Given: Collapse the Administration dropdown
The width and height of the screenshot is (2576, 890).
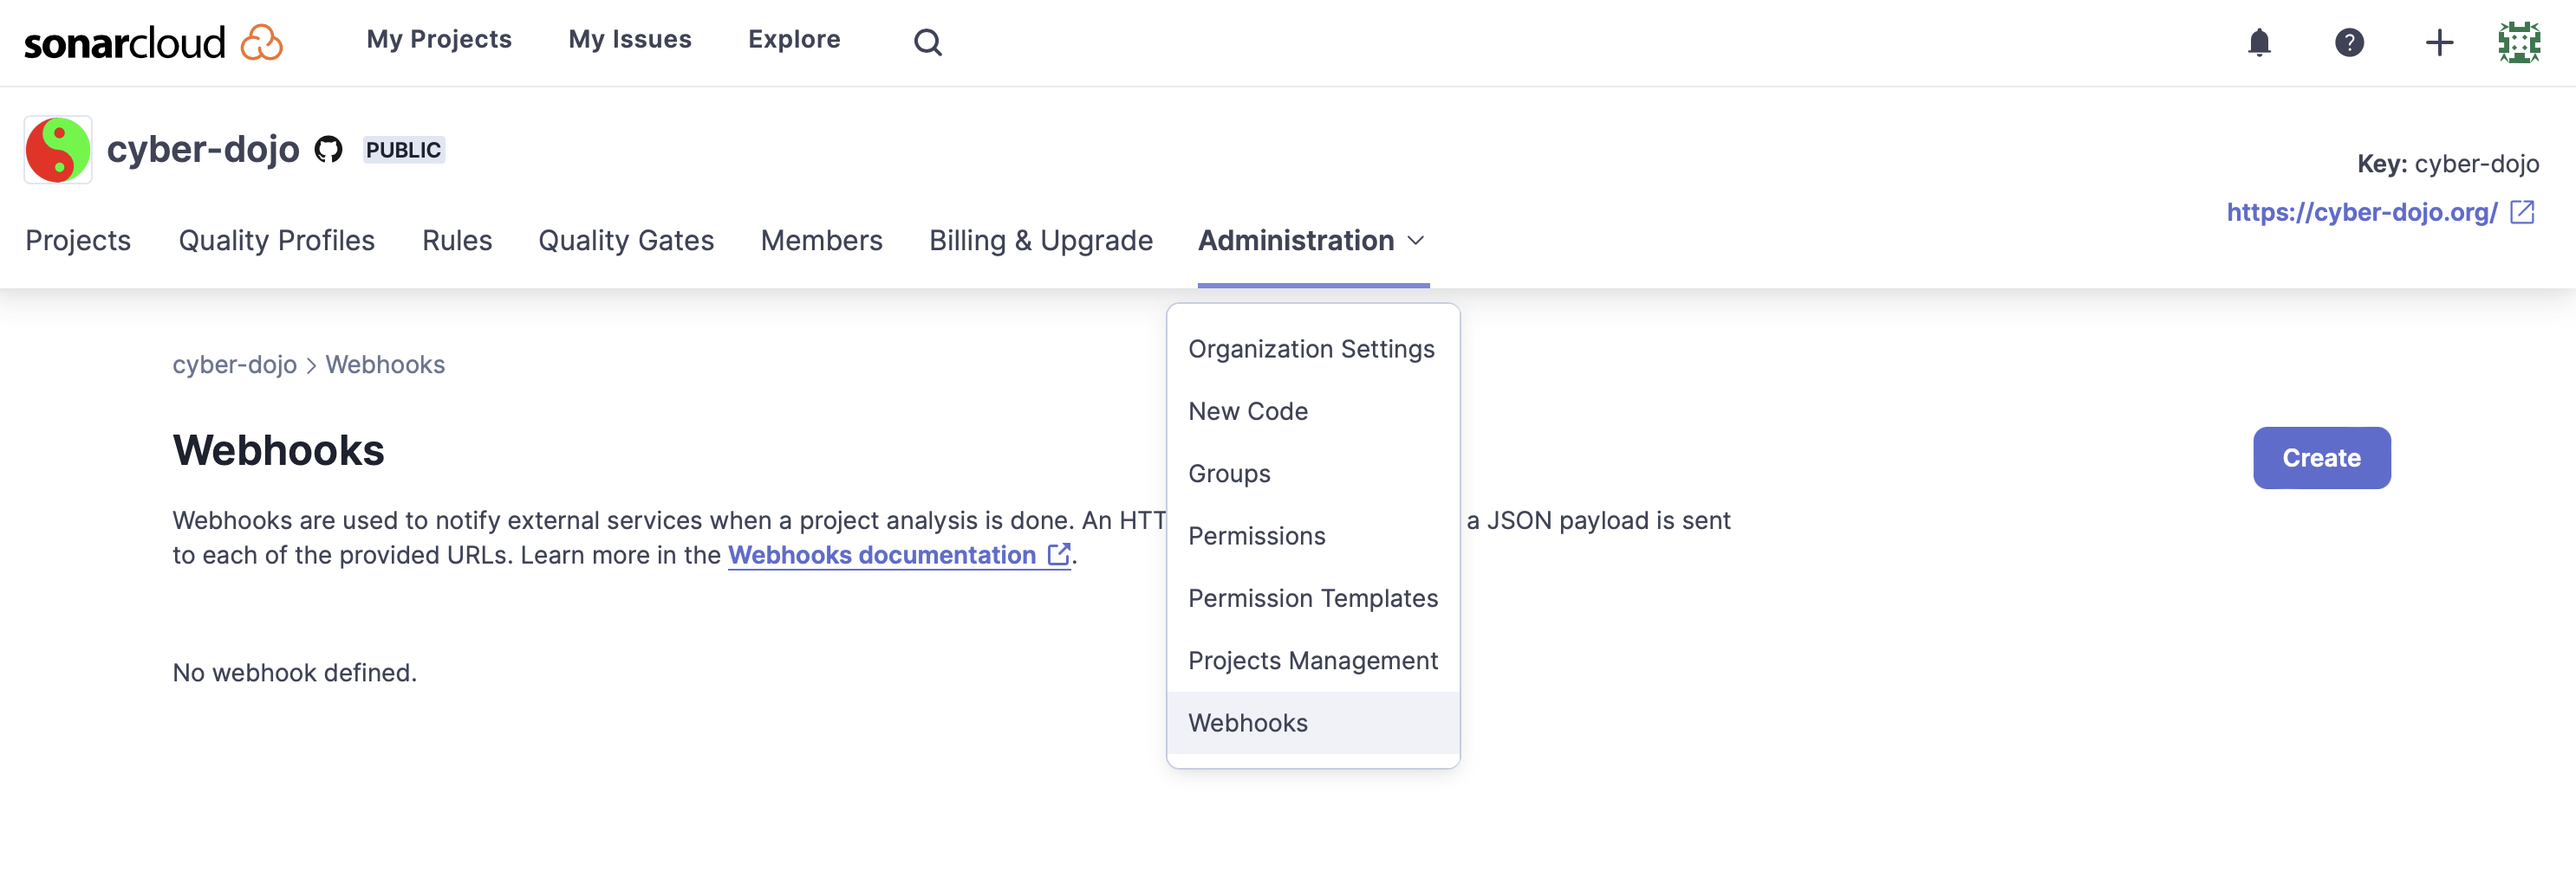Looking at the screenshot, I should [x=1312, y=241].
